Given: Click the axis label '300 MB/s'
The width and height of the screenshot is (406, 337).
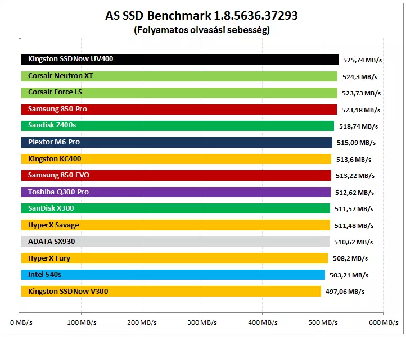Looking at the screenshot, I should 202,322.
